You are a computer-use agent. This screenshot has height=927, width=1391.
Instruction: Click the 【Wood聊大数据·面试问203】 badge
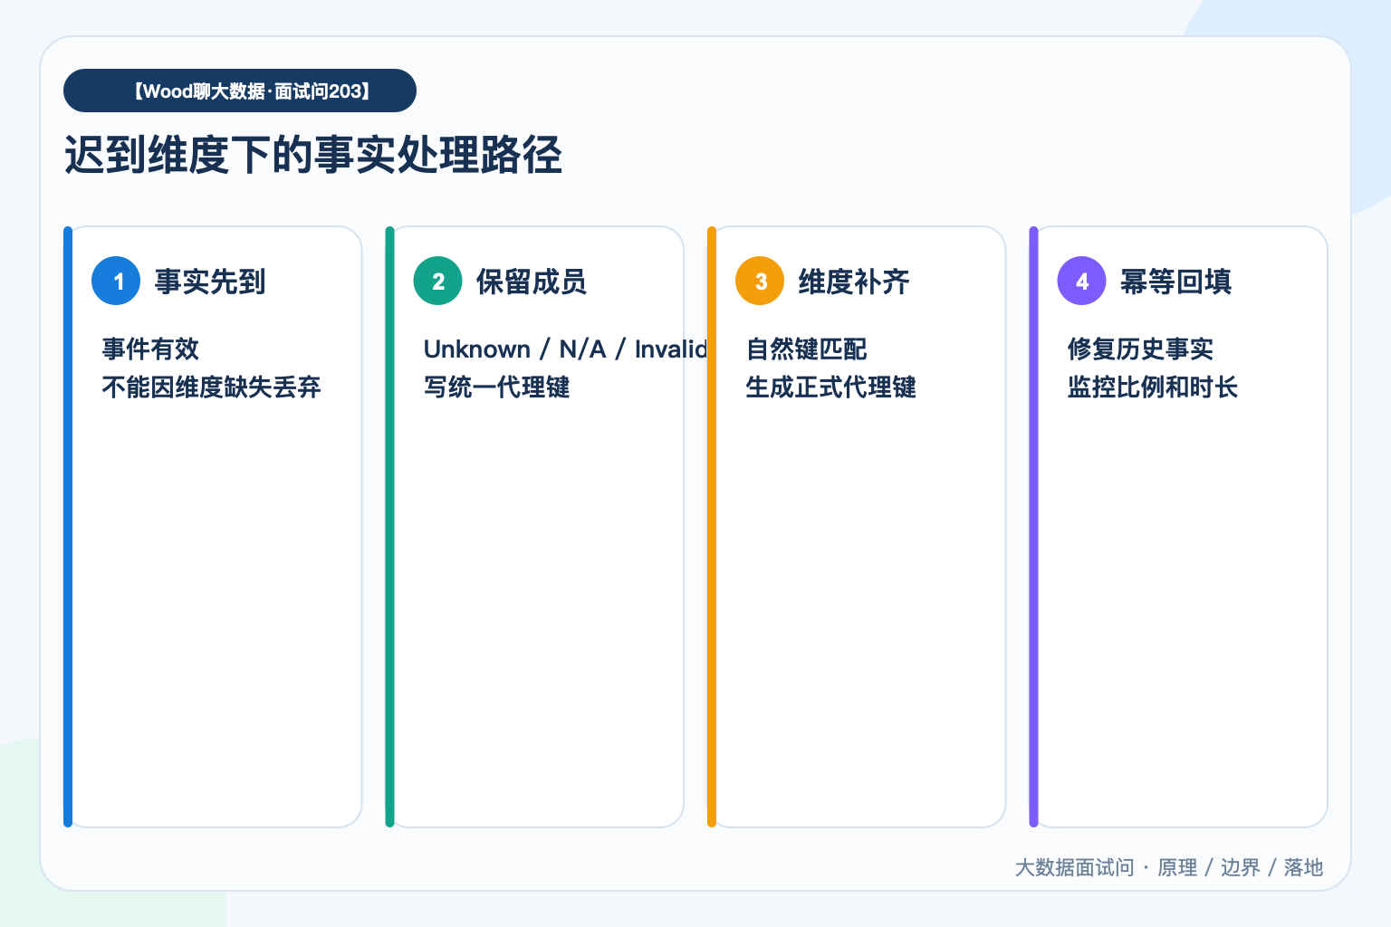tap(240, 91)
